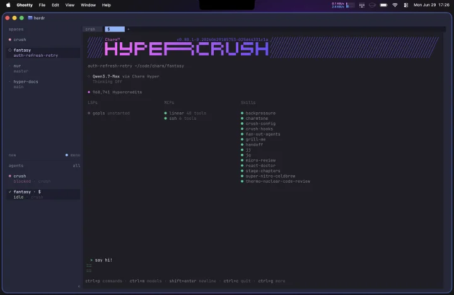
Task: Add a new tab with plus button
Action: pyautogui.click(x=128, y=29)
